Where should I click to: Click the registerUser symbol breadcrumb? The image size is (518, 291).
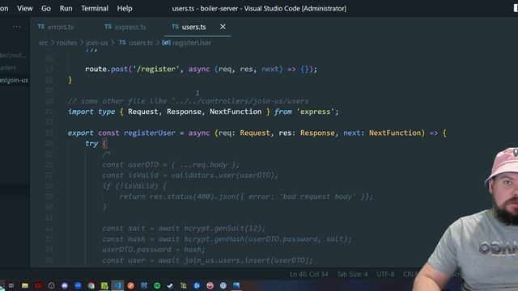[x=192, y=43]
